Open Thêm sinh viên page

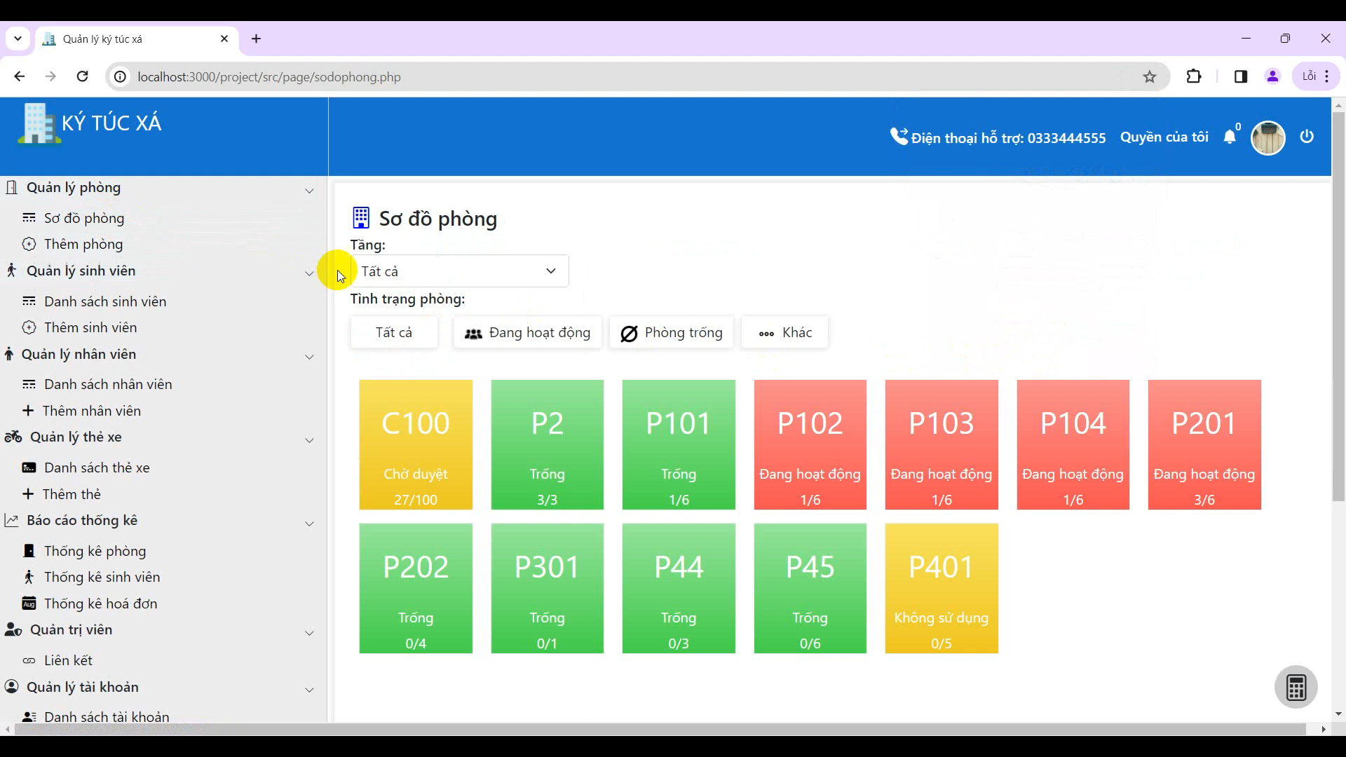pyautogui.click(x=90, y=327)
